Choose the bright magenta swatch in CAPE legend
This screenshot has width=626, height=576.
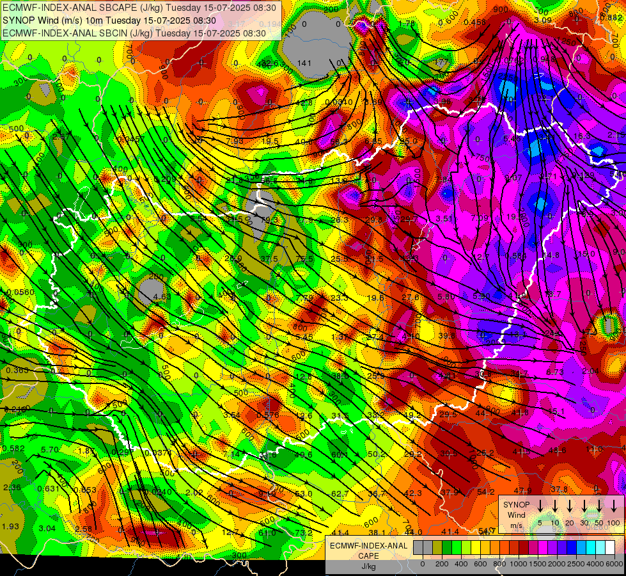pos(543,548)
